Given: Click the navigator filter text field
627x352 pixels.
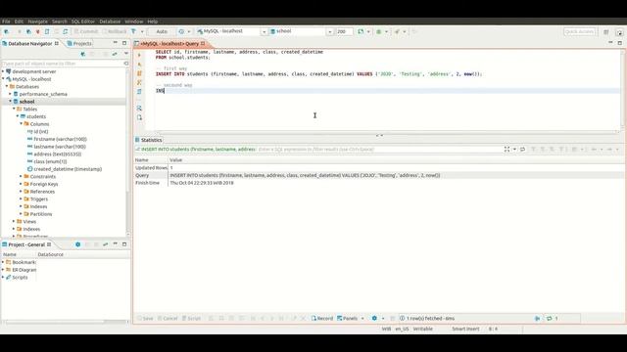Looking at the screenshot, I should 62,64.
